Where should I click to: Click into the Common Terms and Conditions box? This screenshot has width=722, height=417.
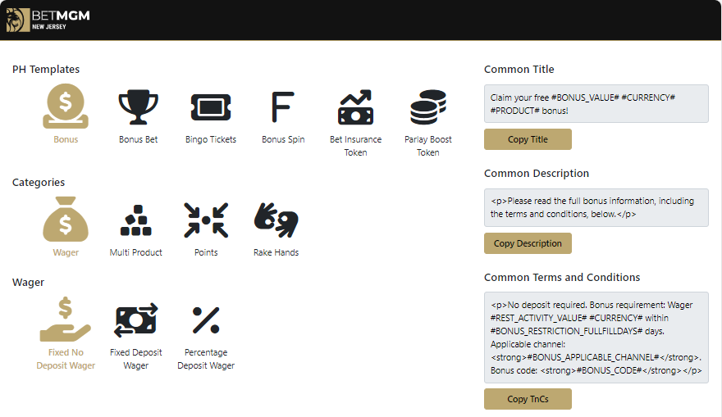click(596, 338)
